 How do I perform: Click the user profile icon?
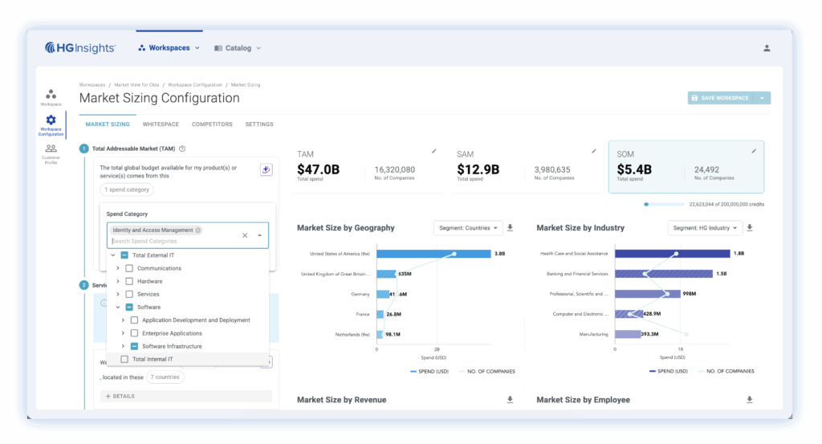click(x=767, y=48)
